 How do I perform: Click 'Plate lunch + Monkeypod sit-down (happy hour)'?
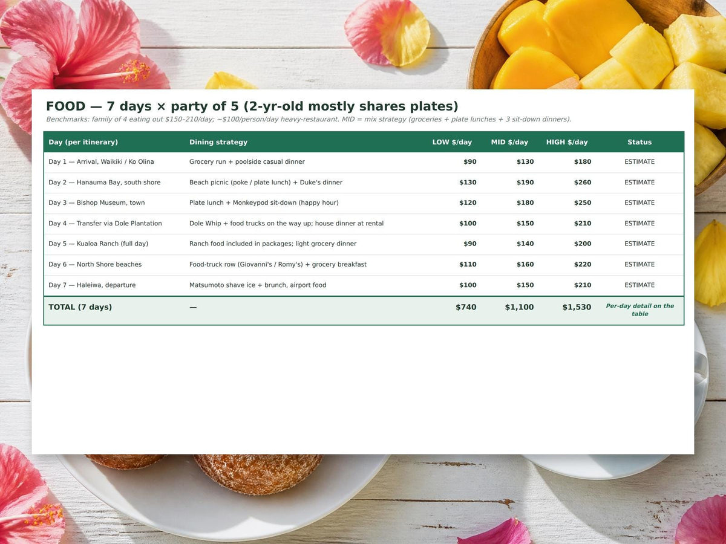point(264,203)
